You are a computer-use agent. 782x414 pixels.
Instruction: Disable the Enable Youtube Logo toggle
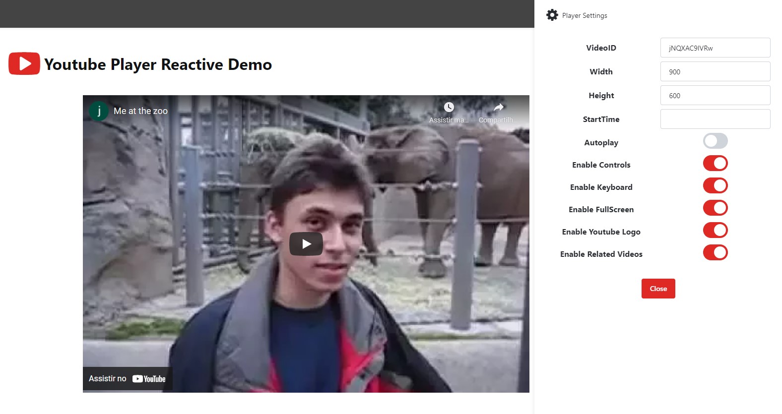tap(715, 230)
